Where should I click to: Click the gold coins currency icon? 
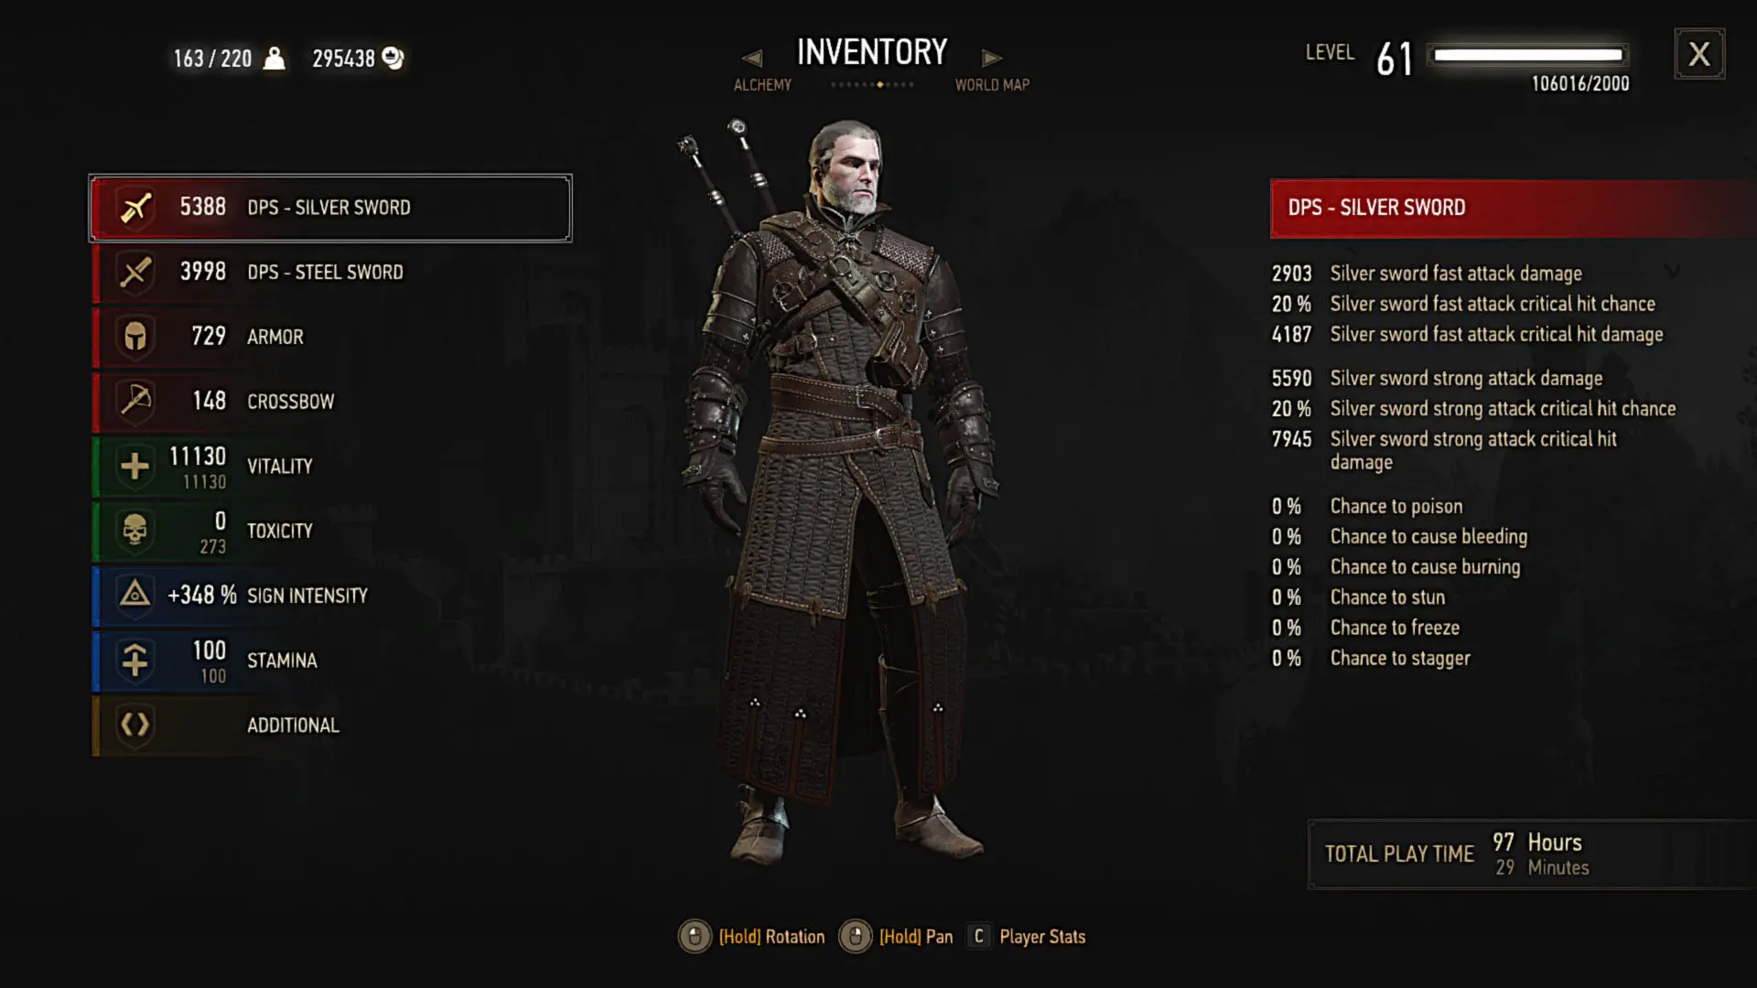click(x=393, y=59)
